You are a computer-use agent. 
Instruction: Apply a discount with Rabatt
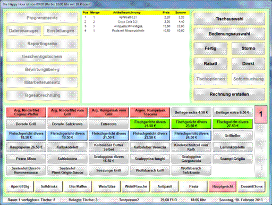(x=210, y=64)
